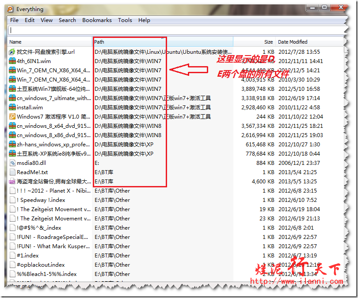Screen dimensions: 358x298
Task: Sort by the Size column header
Action: 254,42
